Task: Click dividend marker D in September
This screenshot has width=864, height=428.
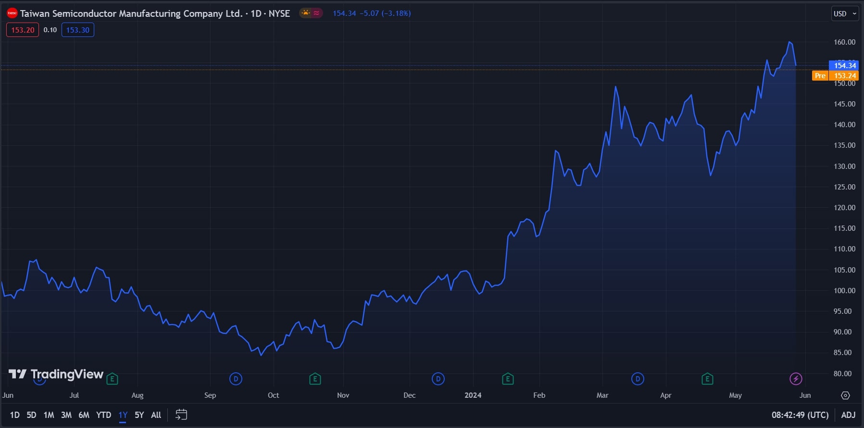Action: tap(236, 379)
